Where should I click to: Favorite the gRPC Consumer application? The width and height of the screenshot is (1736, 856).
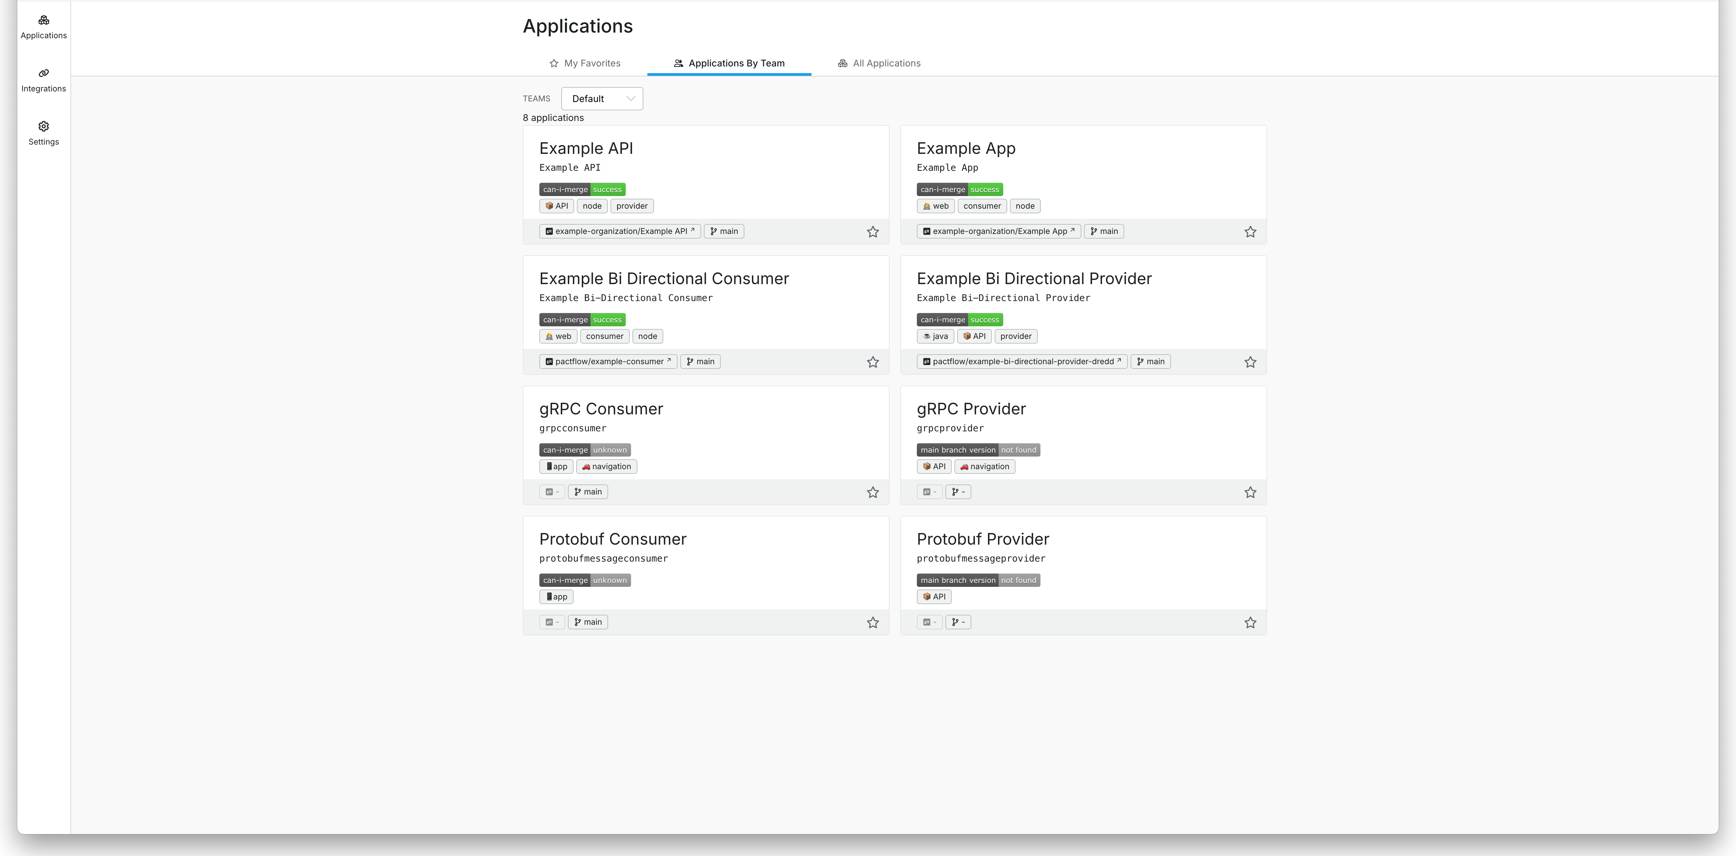click(x=873, y=492)
